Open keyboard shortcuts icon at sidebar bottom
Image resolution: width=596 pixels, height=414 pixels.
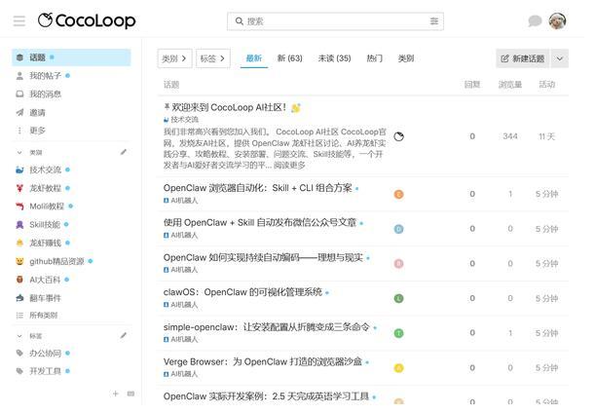click(x=130, y=394)
